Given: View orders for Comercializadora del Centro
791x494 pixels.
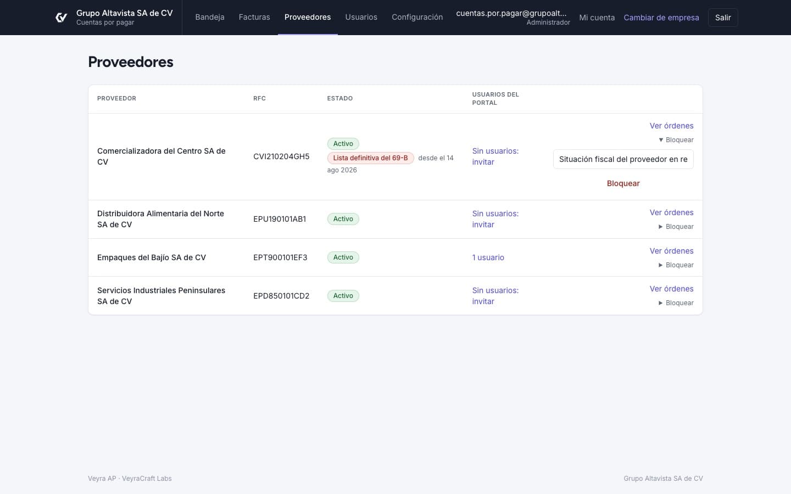Looking at the screenshot, I should tap(671, 126).
